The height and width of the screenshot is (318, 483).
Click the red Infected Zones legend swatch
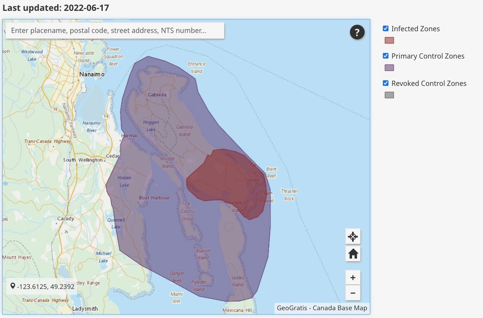(x=389, y=40)
